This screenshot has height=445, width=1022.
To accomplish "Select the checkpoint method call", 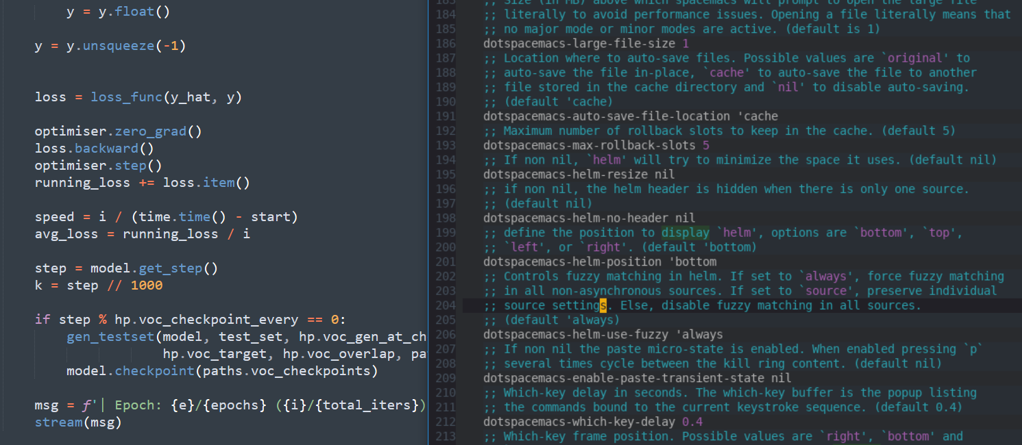I will 154,370.
